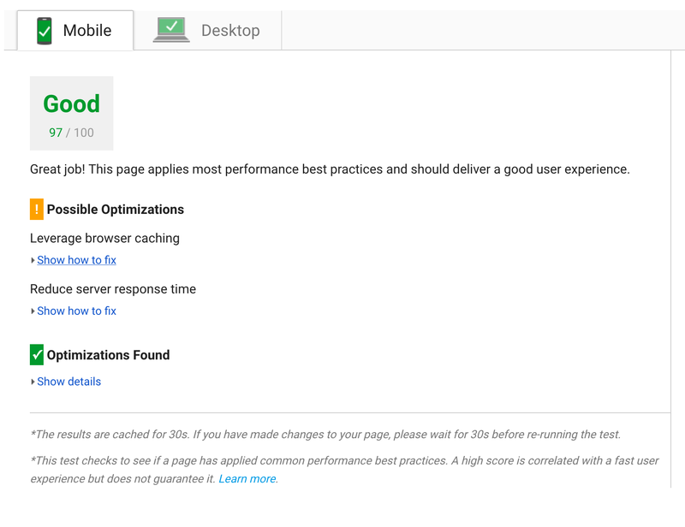Click the Possible Optimizations heading

pos(116,210)
